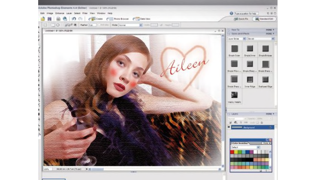The height and width of the screenshot is (180, 320).
Task: Apply the Scalloped Edge bevel style
Action: point(265,81)
